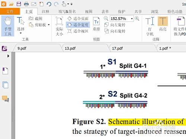Click the Foxit application logo icon
186x139 pixels.
click(x=4, y=4)
